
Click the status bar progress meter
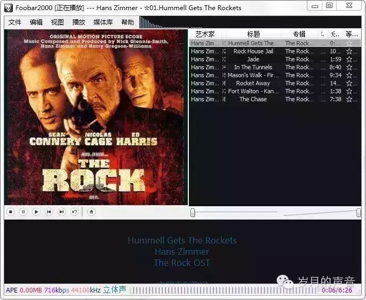tap(224, 290)
